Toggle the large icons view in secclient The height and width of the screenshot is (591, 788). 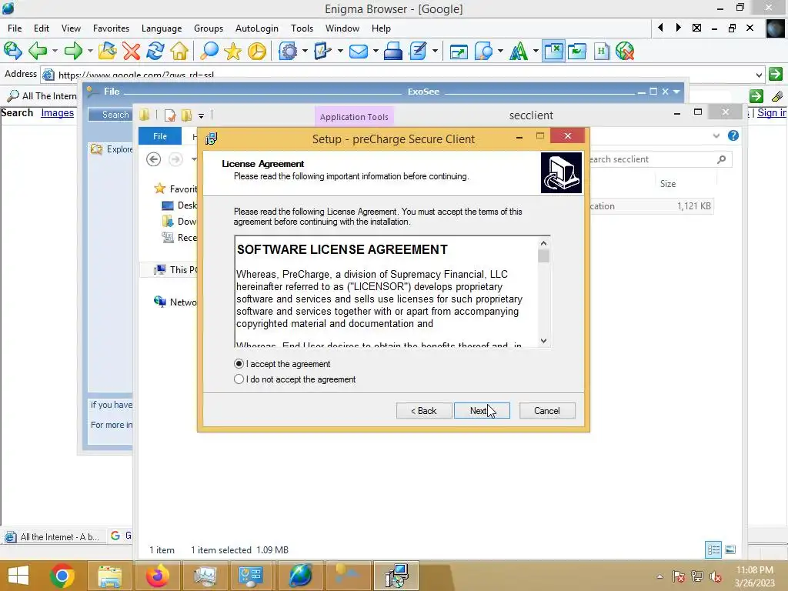coord(731,549)
